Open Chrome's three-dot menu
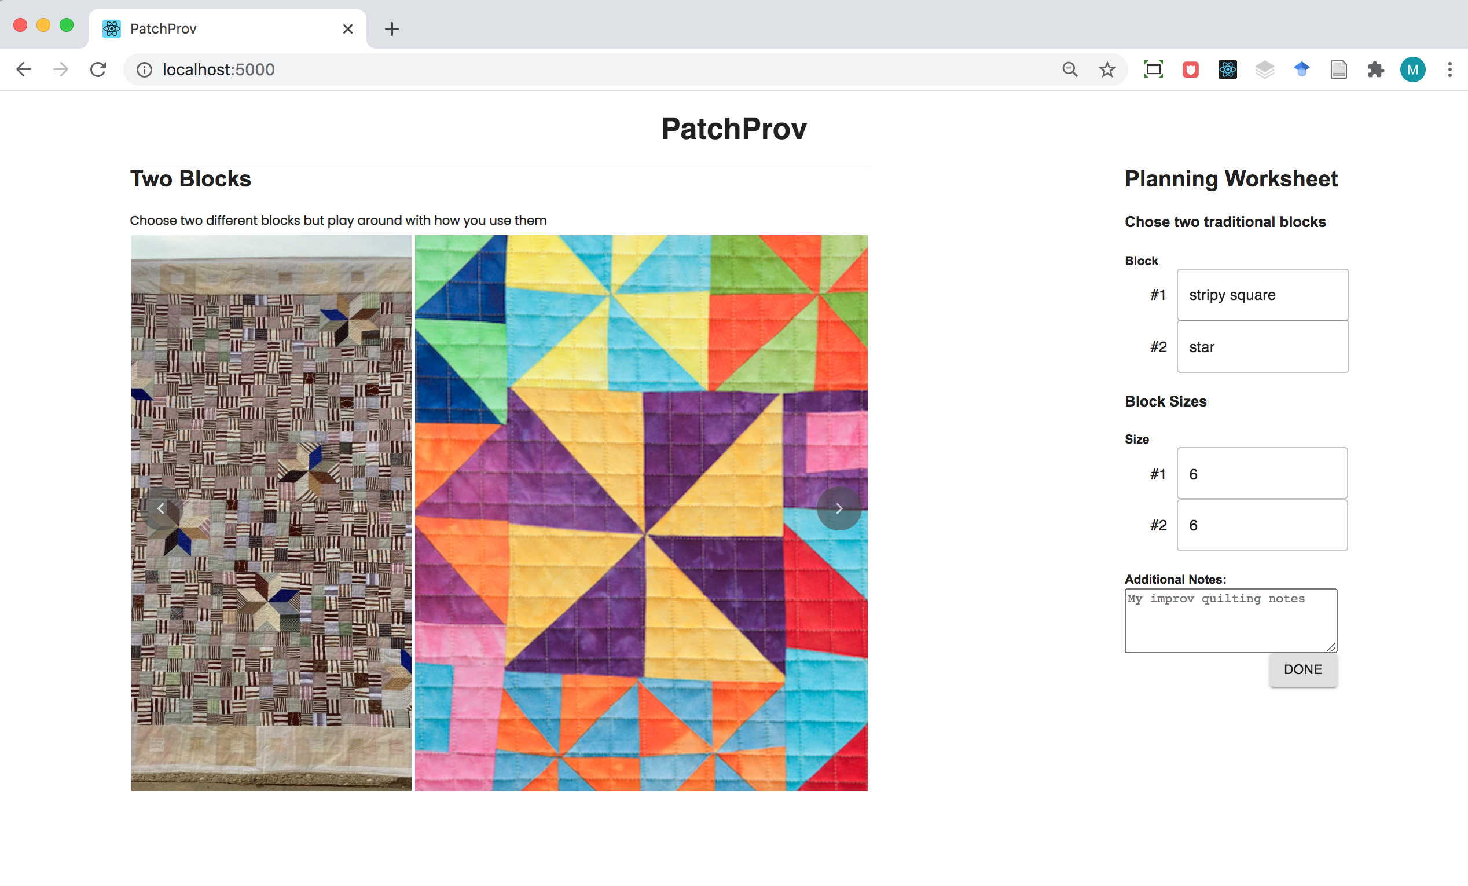 (x=1449, y=69)
